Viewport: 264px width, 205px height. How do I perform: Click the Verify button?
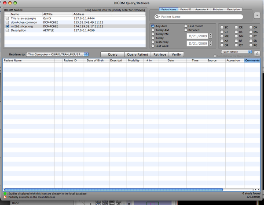(176, 54)
